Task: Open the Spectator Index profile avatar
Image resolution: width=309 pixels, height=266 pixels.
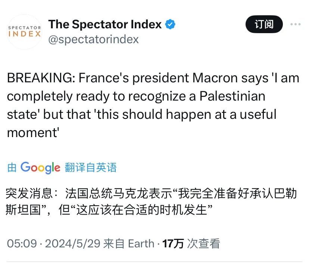Action: pos(24,32)
